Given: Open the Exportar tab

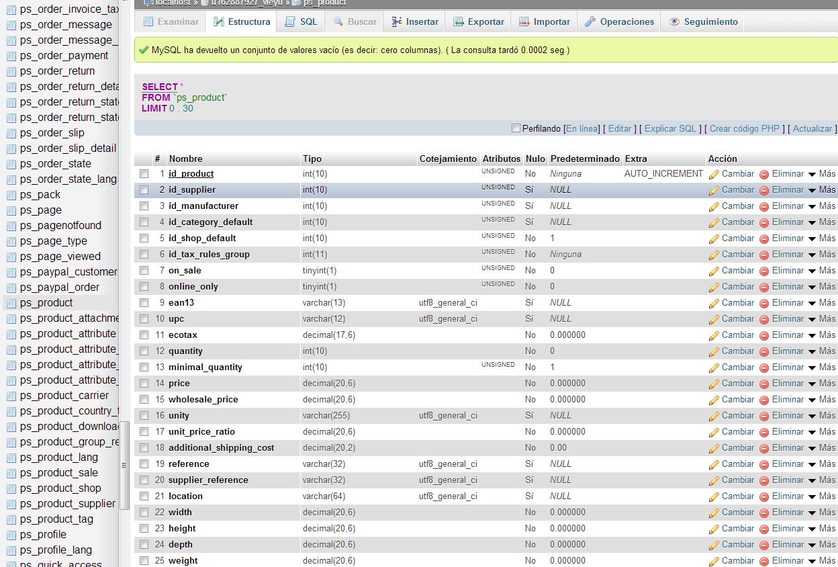Looking at the screenshot, I should click(x=479, y=21).
